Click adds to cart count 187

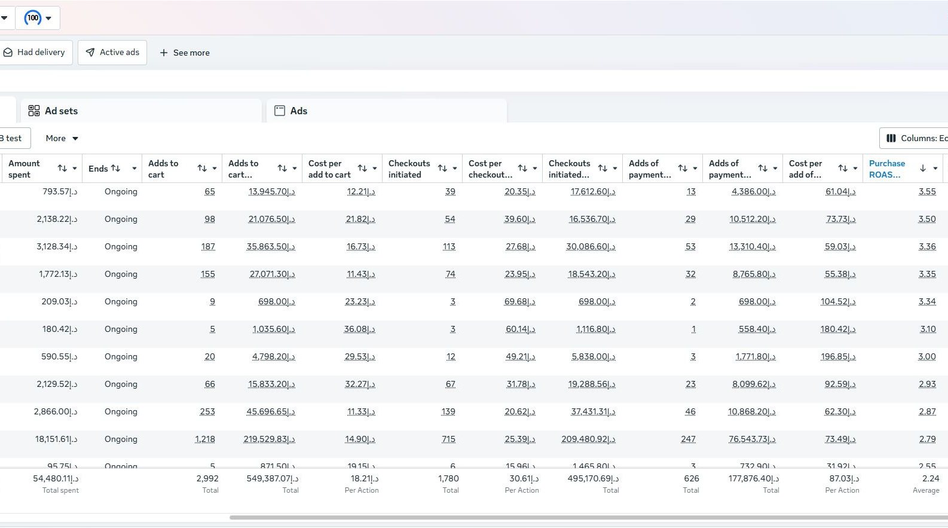208,246
